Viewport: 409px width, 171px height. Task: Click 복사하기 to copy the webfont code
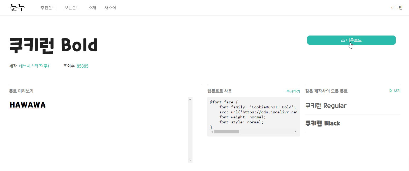[293, 91]
